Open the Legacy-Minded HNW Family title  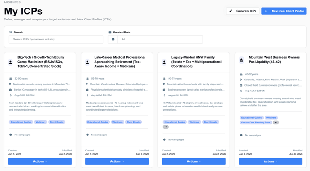[196, 62]
